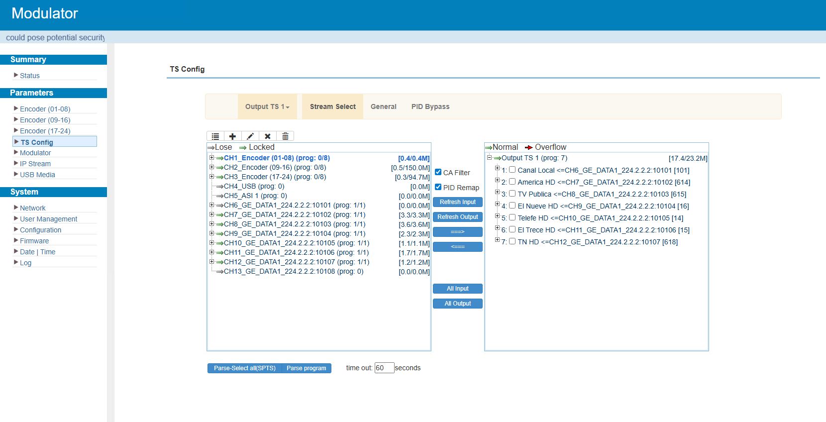The height and width of the screenshot is (422, 826).
Task: Click the X remove icon in toolbar
Action: click(x=268, y=136)
